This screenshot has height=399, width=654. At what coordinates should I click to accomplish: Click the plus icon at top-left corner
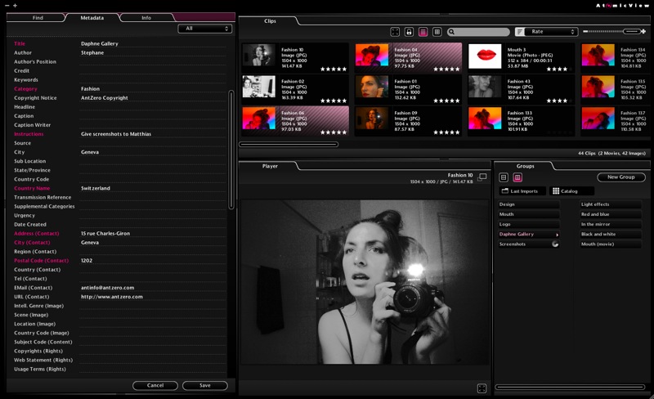15,6
